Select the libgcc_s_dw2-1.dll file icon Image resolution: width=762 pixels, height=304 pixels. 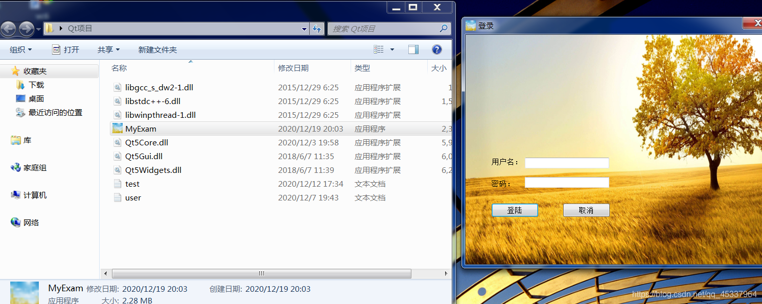(118, 88)
